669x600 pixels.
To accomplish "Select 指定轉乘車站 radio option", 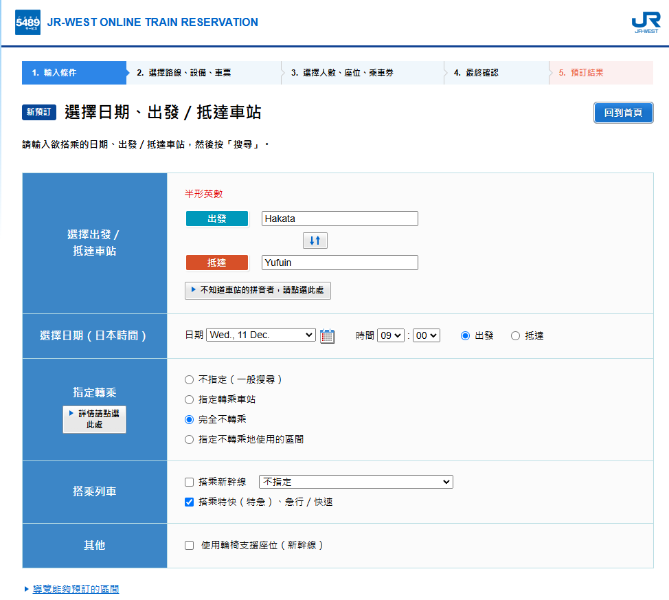I will (190, 399).
